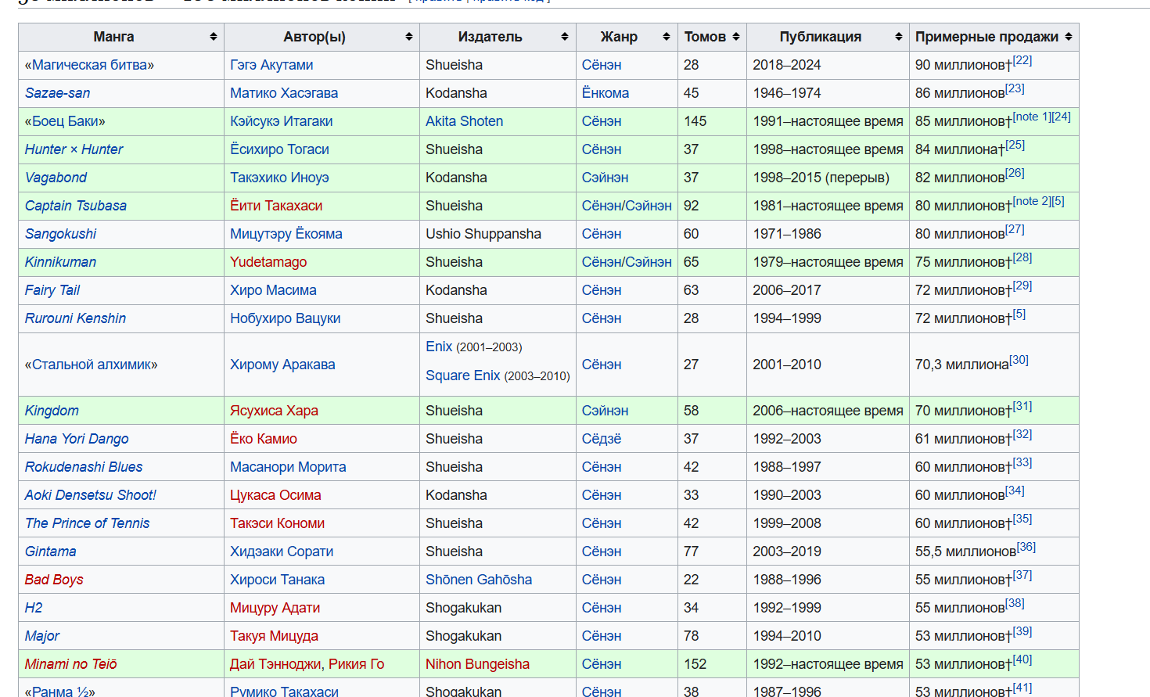The width and height of the screenshot is (1150, 697).
Task: Open the Sazae-san article link
Action: (x=57, y=93)
